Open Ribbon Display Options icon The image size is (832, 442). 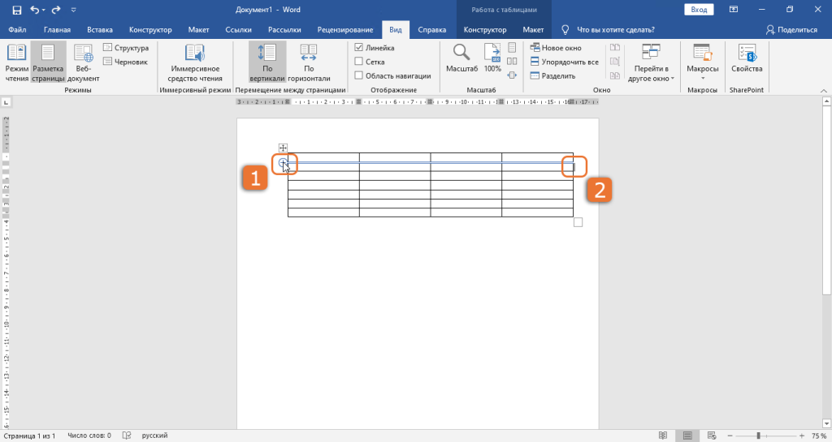(734, 10)
